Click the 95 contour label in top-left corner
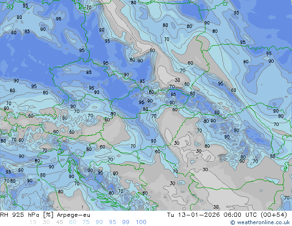This screenshot has height=226, width=292. (25, 6)
